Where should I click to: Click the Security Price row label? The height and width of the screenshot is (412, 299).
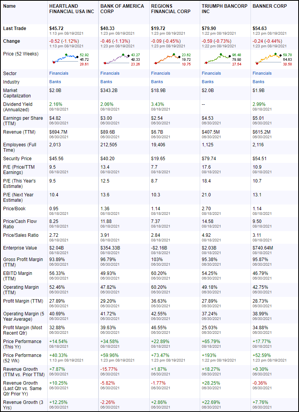(17, 159)
